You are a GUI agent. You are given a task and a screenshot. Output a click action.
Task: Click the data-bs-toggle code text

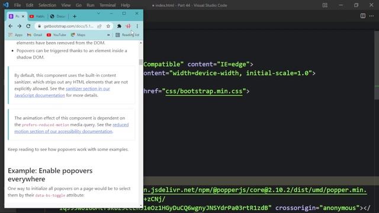50,195
